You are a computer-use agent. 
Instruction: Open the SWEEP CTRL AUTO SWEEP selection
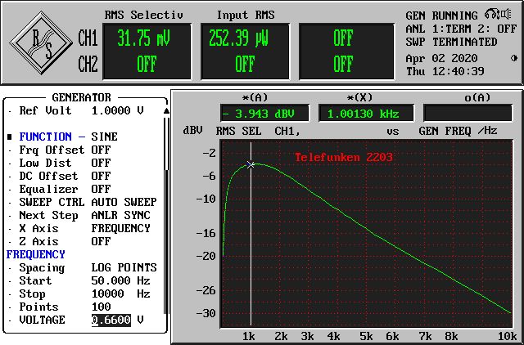(x=123, y=202)
